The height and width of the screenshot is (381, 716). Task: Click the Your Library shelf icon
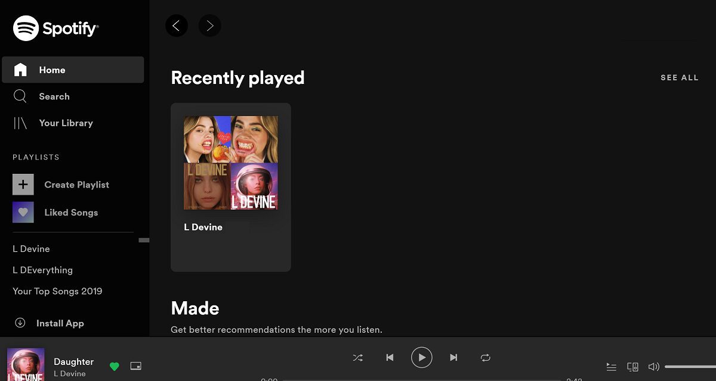[x=20, y=123]
